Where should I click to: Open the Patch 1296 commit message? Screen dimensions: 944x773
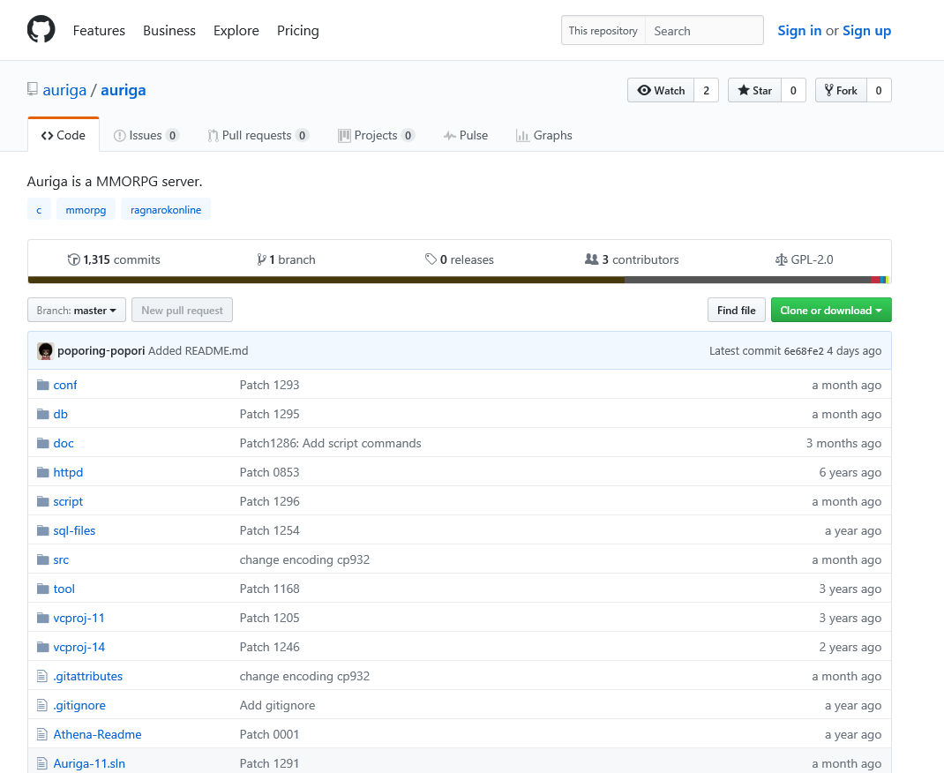269,501
